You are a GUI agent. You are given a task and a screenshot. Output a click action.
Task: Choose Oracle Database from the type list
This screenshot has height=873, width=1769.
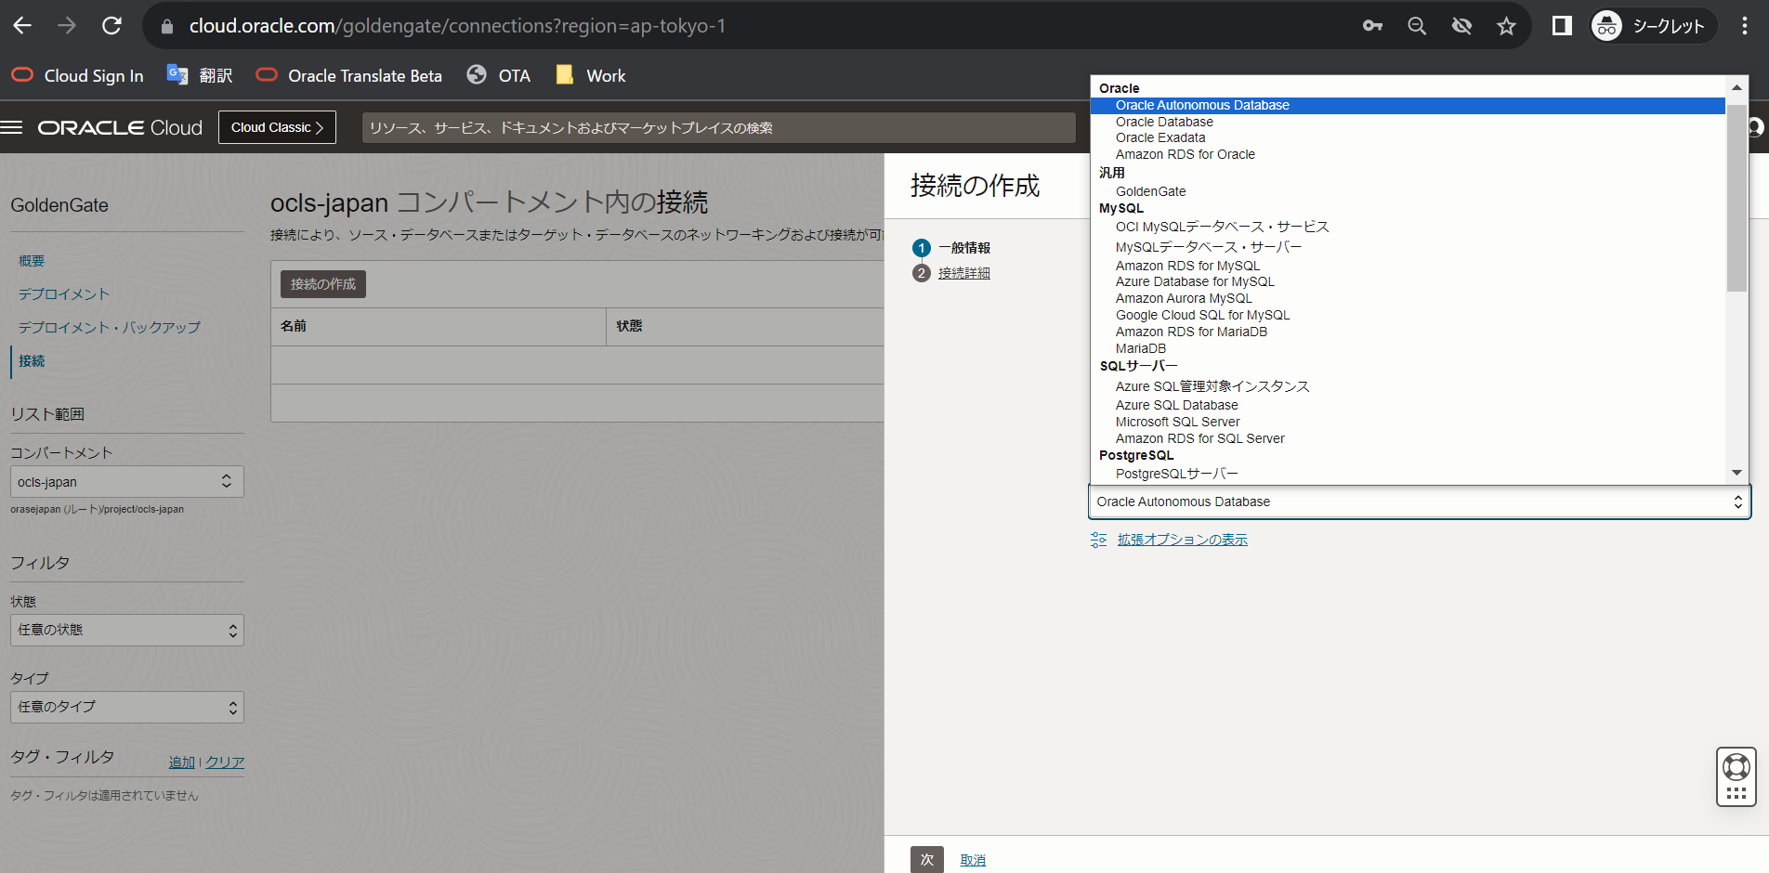pyautogui.click(x=1164, y=122)
